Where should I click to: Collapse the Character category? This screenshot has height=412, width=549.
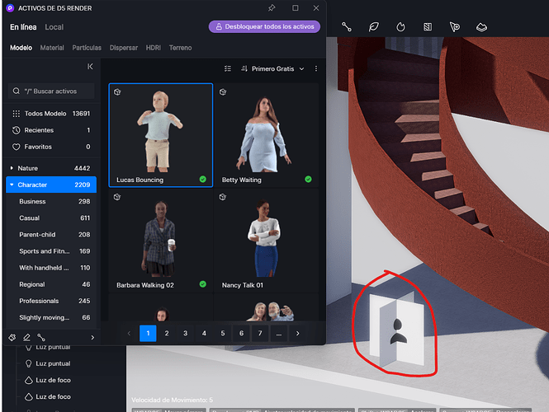(12, 185)
